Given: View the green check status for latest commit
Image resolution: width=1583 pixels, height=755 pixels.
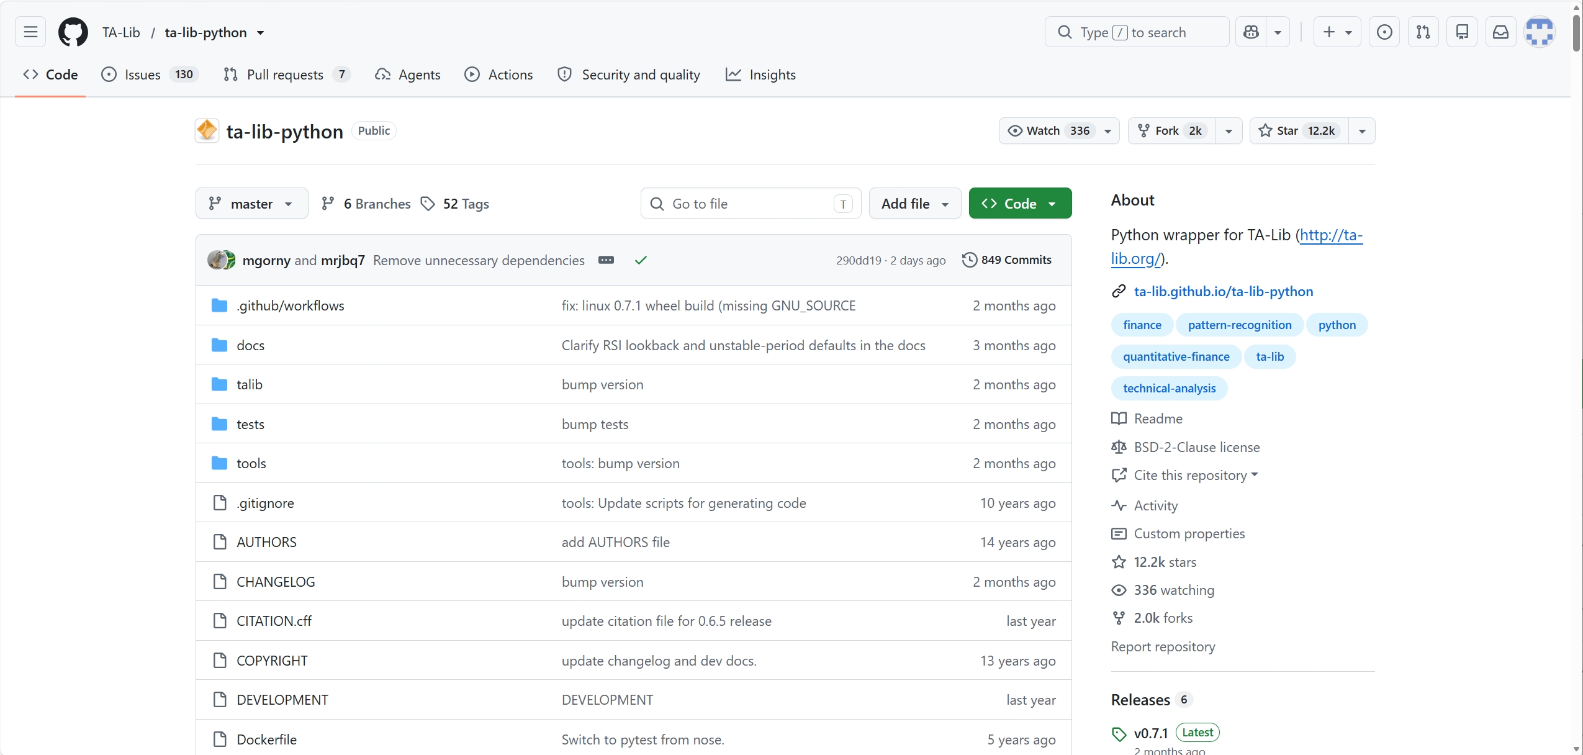Looking at the screenshot, I should click(641, 260).
